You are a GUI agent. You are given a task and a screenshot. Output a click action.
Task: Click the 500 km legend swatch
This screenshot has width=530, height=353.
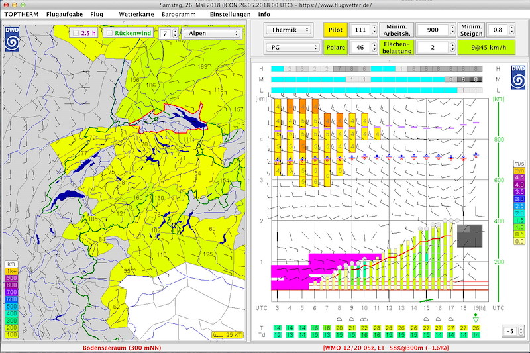(x=11, y=307)
